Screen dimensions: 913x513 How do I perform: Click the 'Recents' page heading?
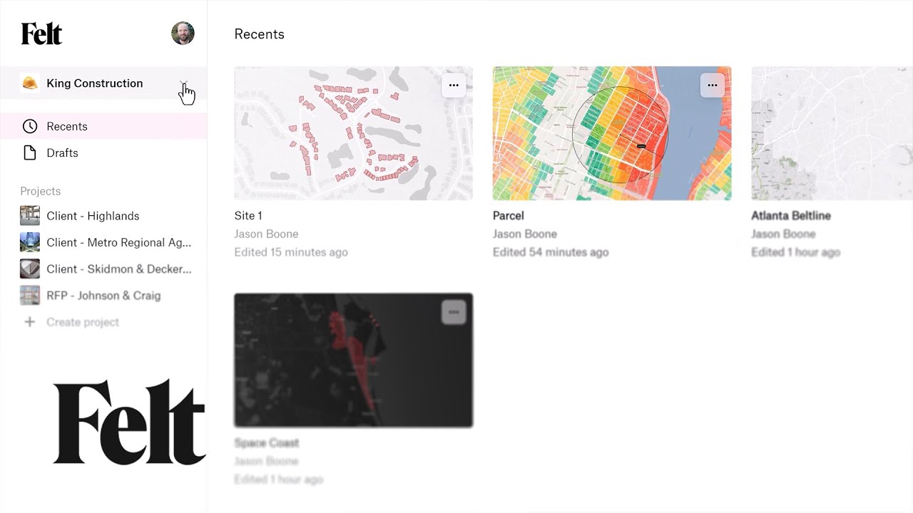pos(259,34)
